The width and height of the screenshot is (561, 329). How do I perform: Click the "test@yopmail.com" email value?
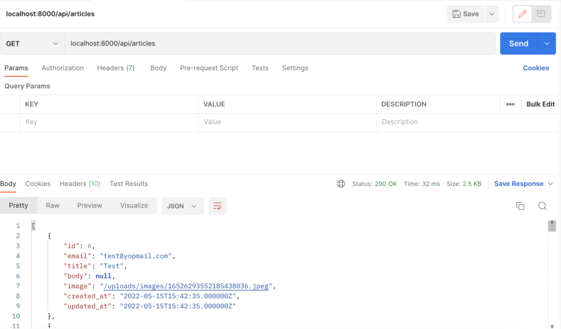(x=136, y=256)
